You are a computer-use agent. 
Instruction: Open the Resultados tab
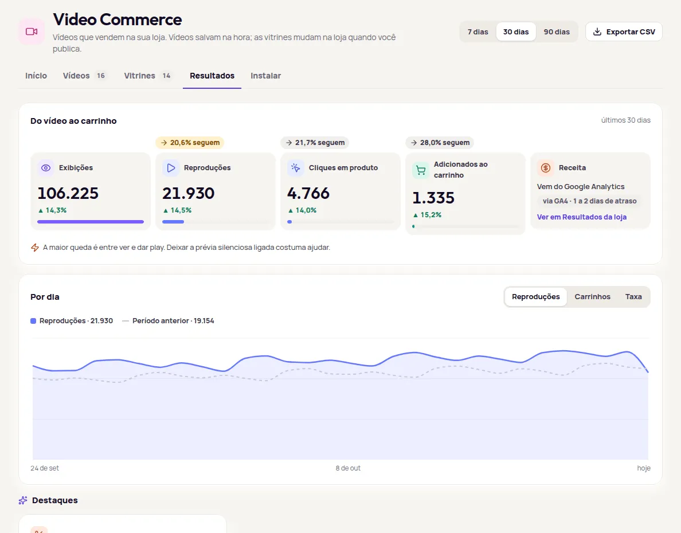point(212,76)
